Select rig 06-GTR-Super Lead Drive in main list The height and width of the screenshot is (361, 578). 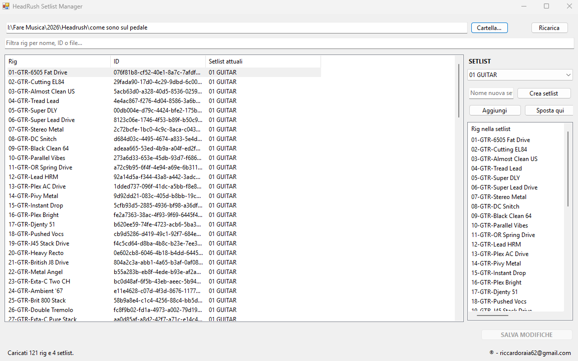[42, 120]
